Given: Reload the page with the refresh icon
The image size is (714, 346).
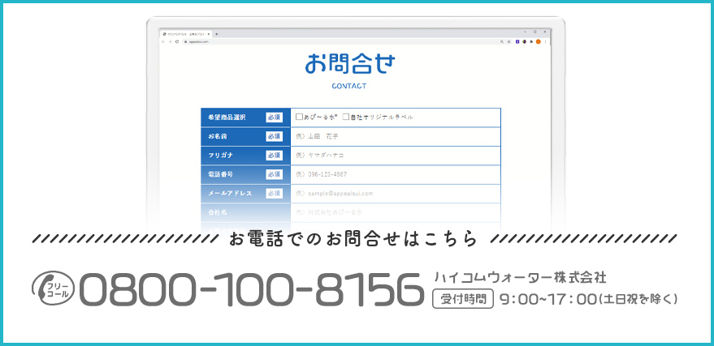Looking at the screenshot, I should (177, 41).
